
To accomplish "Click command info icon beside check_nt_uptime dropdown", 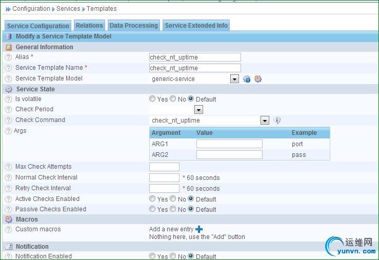I will (277, 120).
